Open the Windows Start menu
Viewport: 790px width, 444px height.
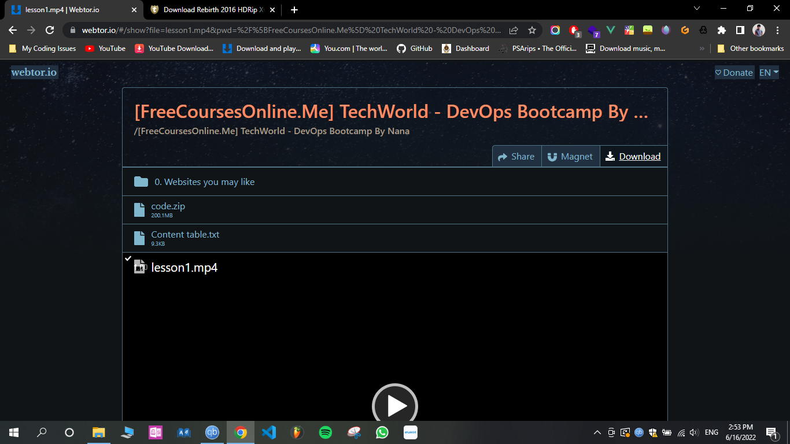pyautogui.click(x=14, y=432)
